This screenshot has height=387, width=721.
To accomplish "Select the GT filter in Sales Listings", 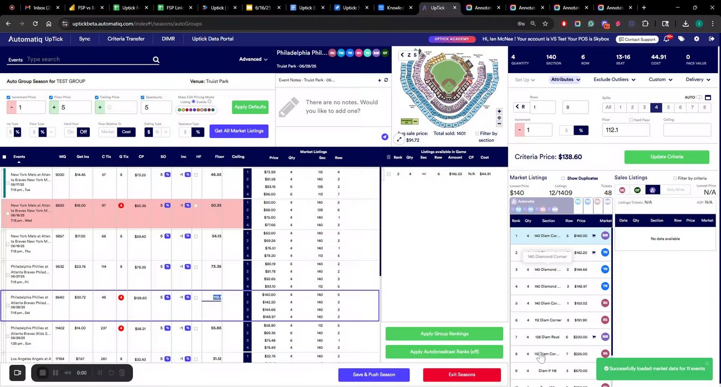I will point(638,190).
